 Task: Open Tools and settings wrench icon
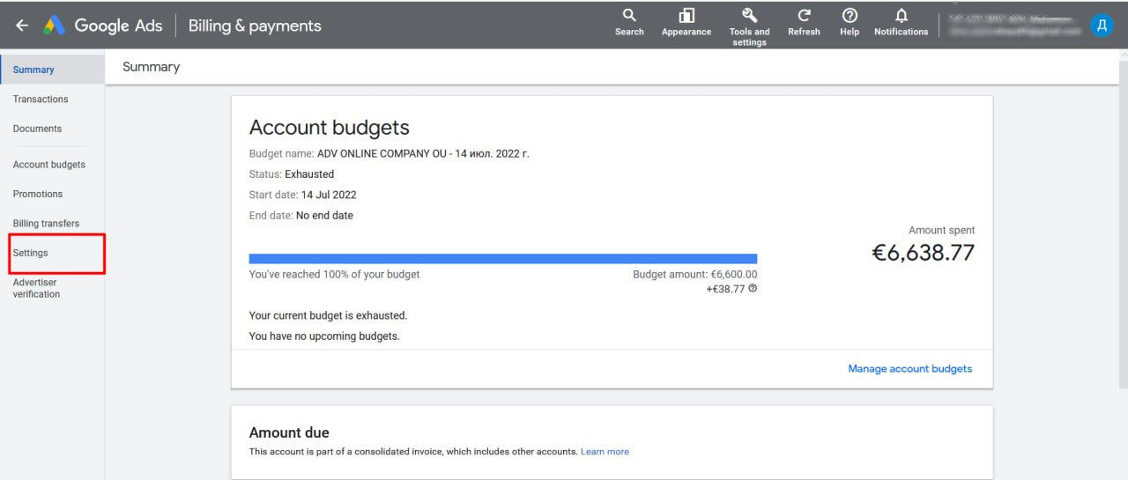point(750,15)
